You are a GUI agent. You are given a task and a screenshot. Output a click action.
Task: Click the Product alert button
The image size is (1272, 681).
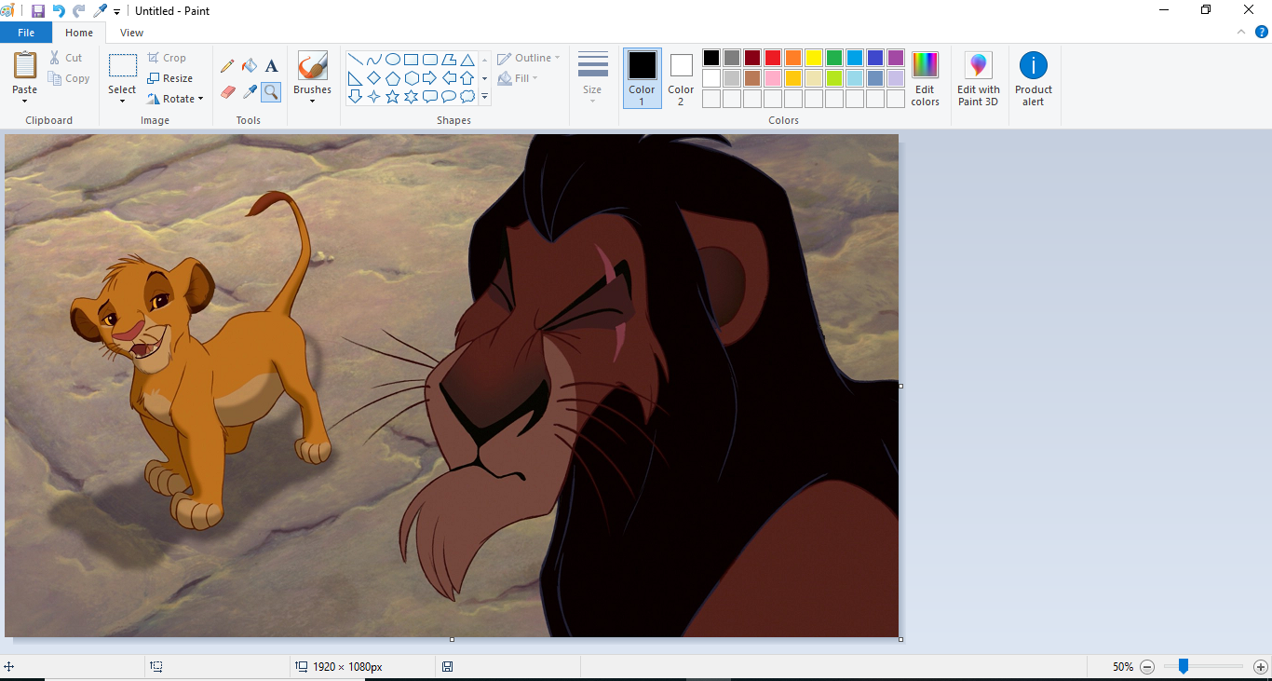click(1034, 78)
